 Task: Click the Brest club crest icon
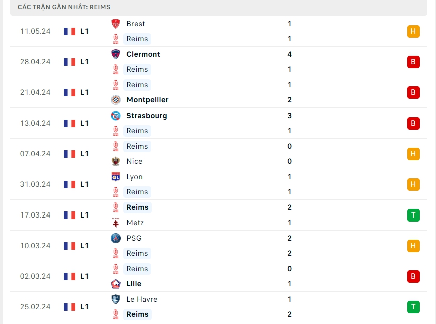[116, 24]
